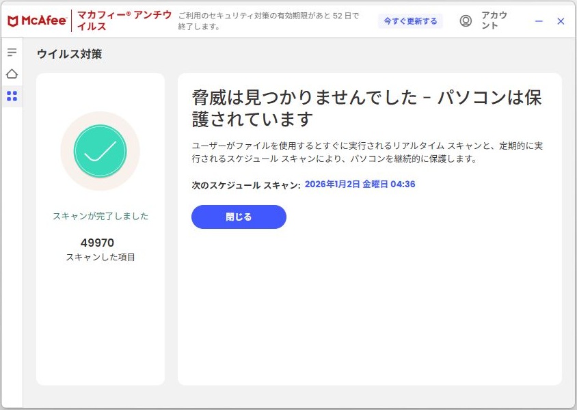Go to Home via the house icon
Viewport: 577px width, 410px height.
pos(12,74)
